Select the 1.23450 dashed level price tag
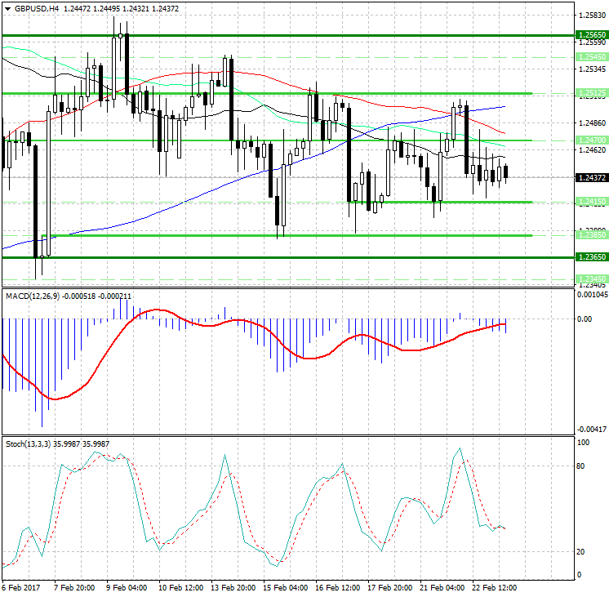Viewport: 609px width, 597px height. [590, 278]
